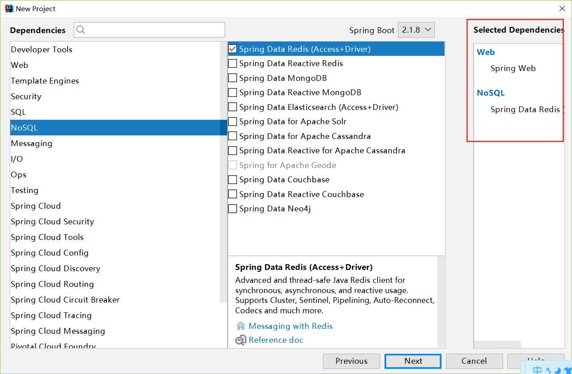
Task: Select the Web category
Action: coord(115,65)
